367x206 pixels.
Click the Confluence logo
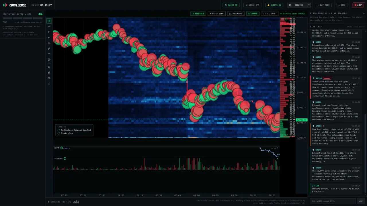coord(14,5)
